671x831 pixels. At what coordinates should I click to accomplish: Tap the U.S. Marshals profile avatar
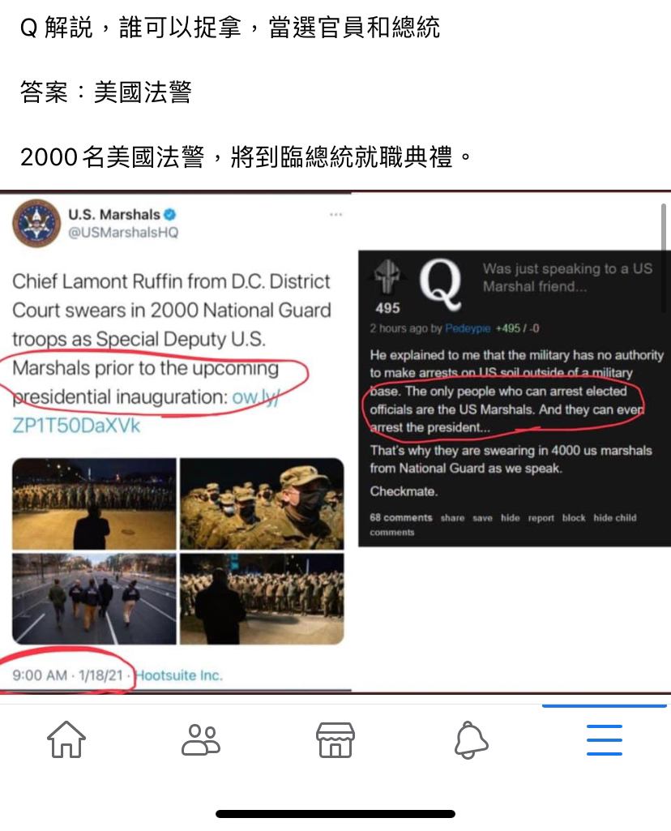(36, 223)
